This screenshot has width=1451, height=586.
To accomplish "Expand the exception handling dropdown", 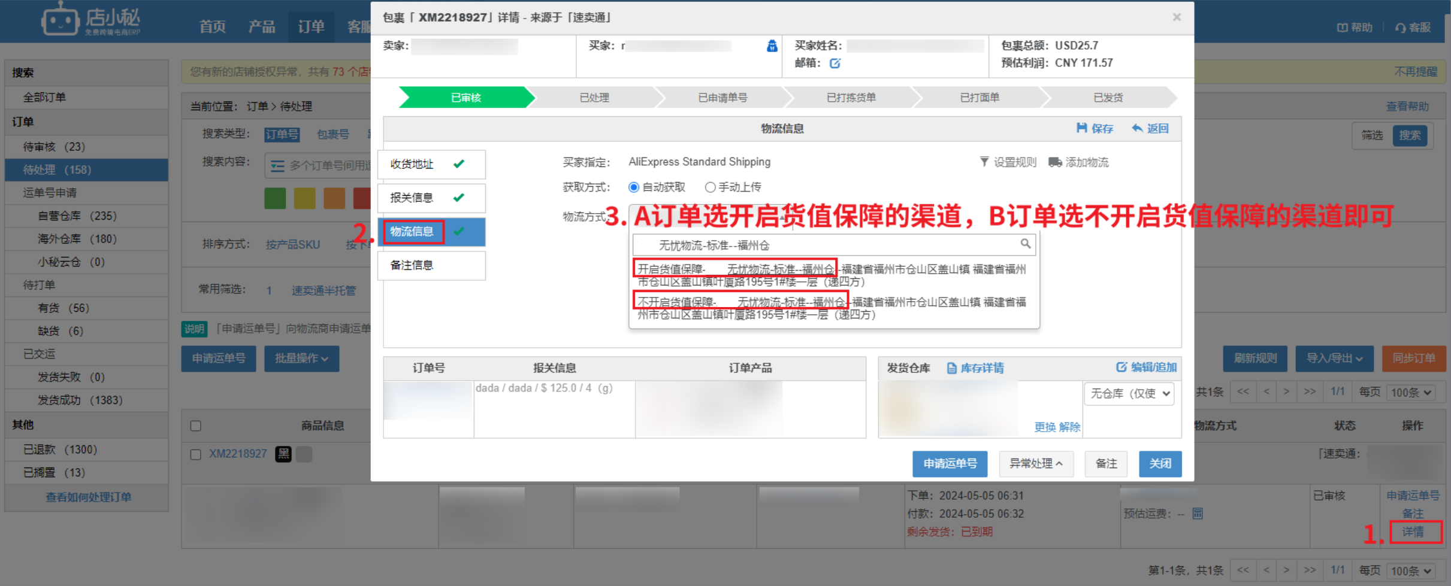I will tap(1035, 464).
